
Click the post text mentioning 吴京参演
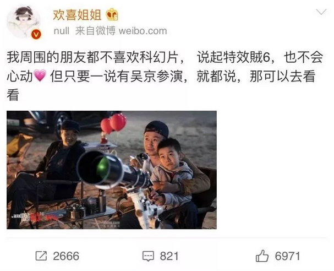(x=157, y=77)
